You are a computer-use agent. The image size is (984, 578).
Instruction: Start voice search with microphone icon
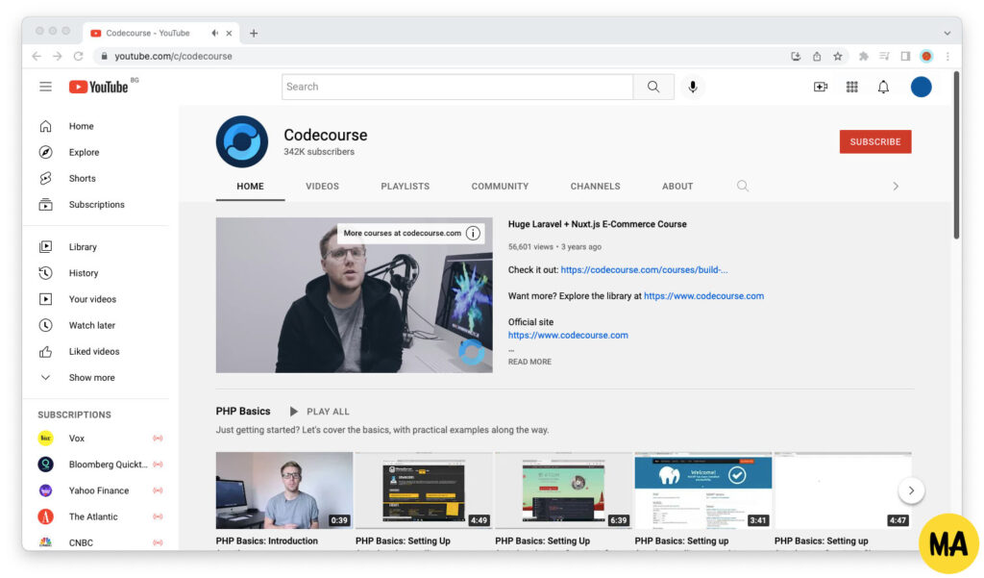click(x=693, y=87)
